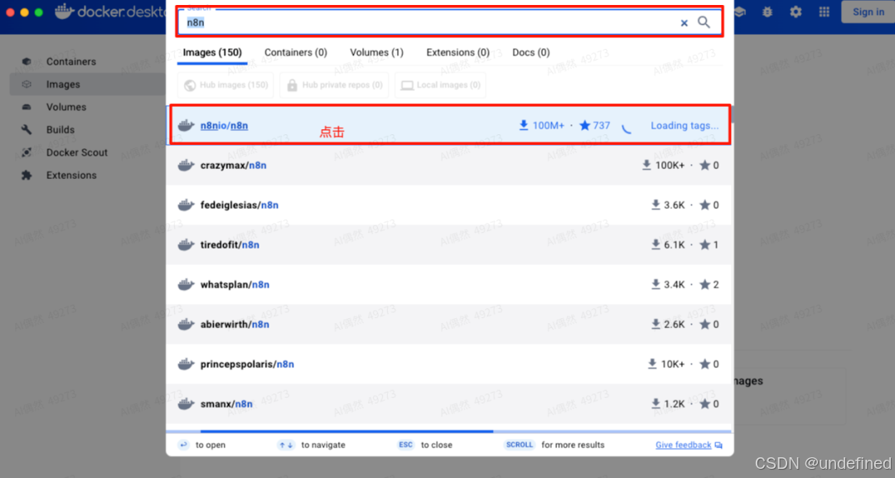Click the Sign in button
The image size is (895, 478).
[x=868, y=12]
